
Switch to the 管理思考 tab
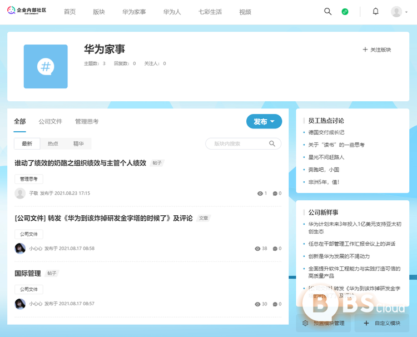tap(87, 122)
